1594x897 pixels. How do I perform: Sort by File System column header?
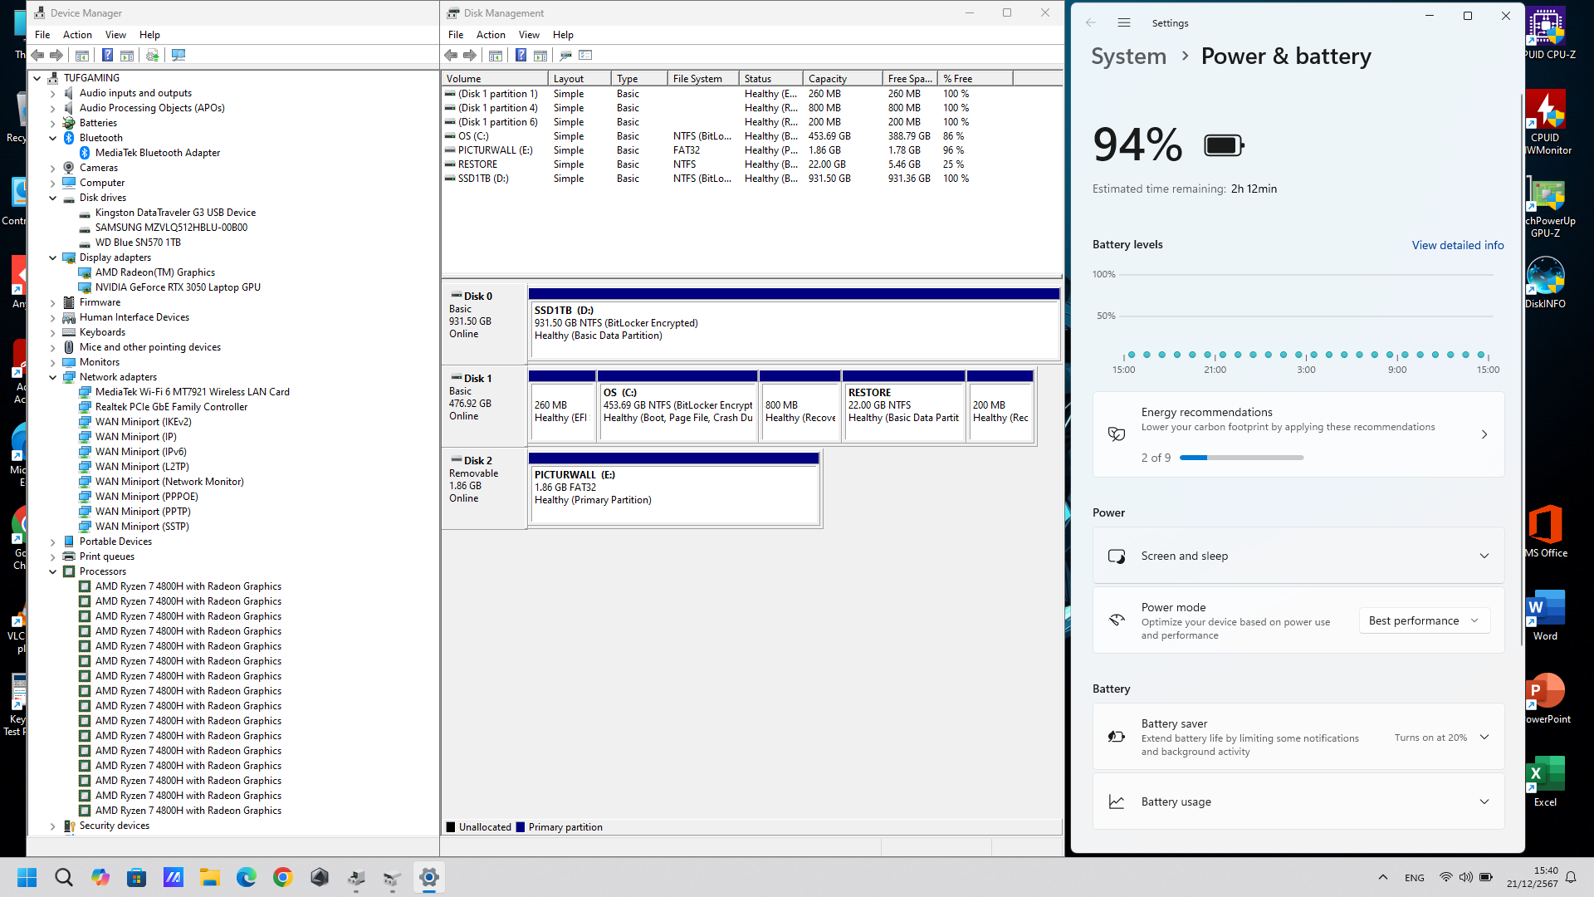point(703,79)
